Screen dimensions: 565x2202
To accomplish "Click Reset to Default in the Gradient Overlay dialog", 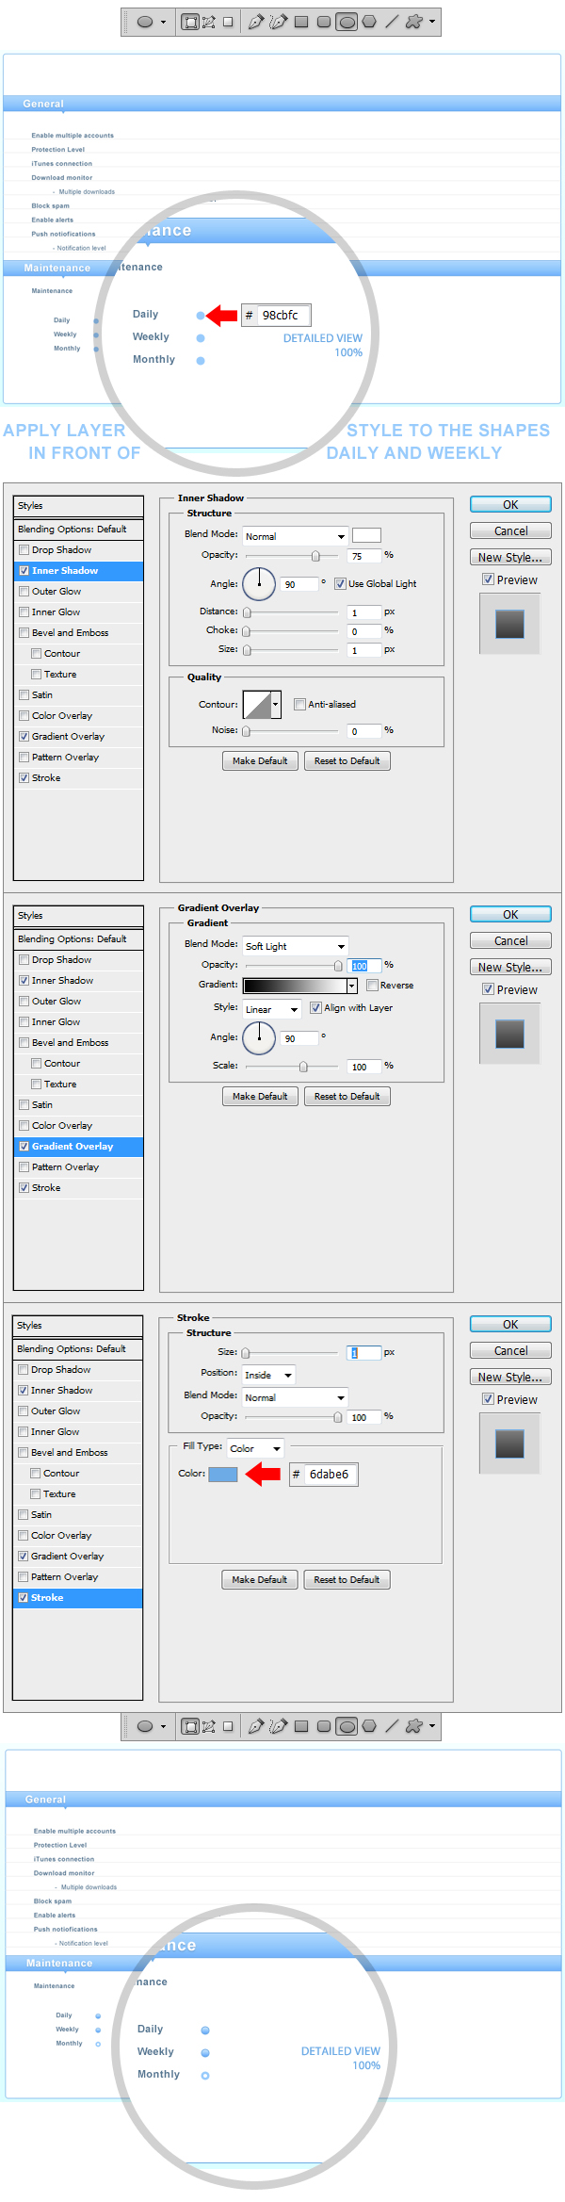I will point(347,1096).
